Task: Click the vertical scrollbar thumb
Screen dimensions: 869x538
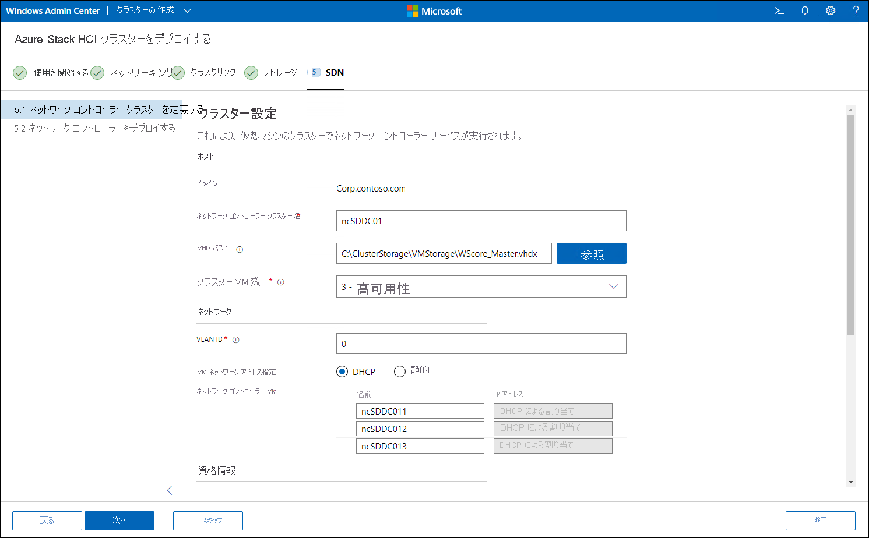Action: tap(850, 225)
